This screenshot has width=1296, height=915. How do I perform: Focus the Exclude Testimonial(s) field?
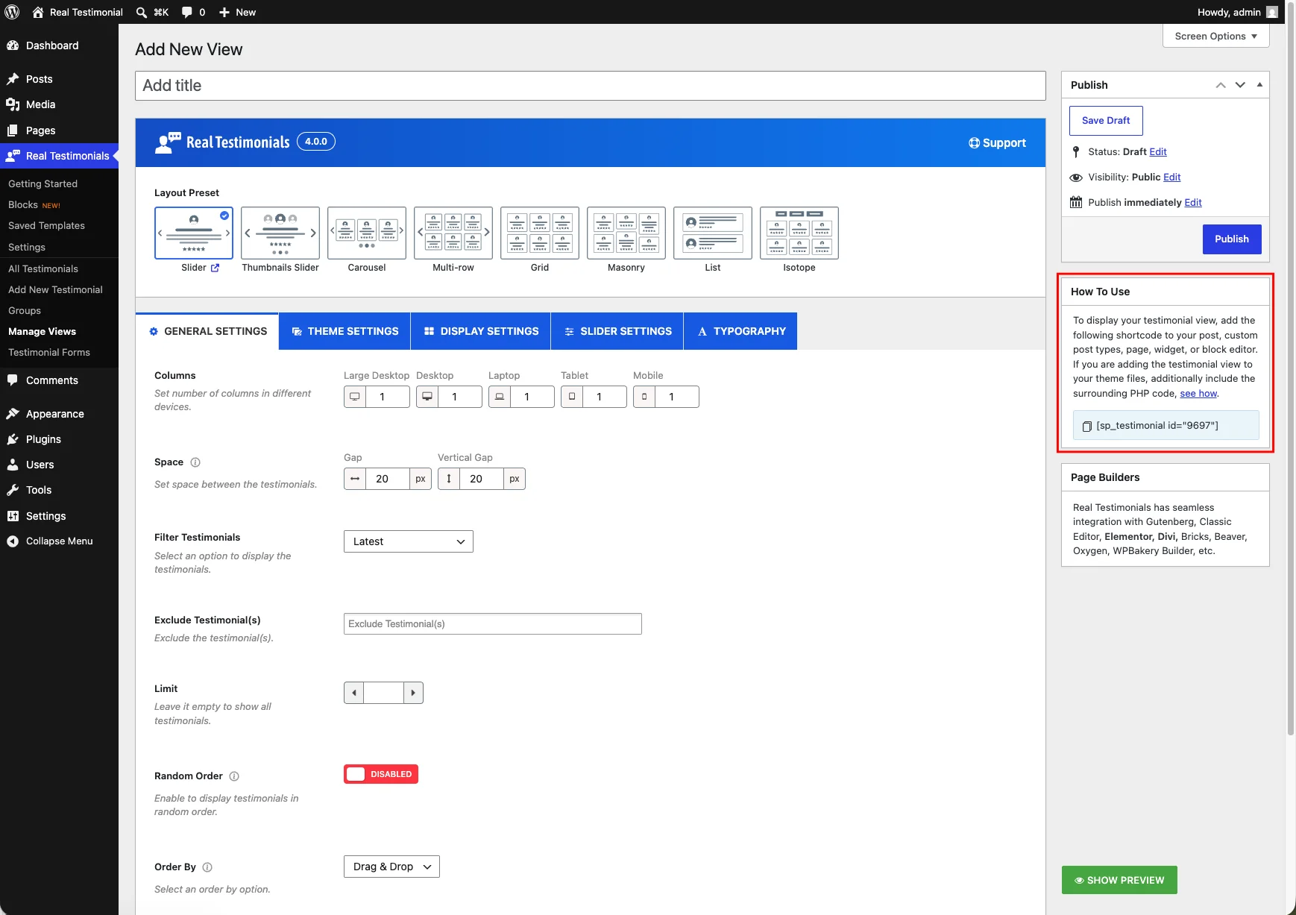click(x=493, y=624)
